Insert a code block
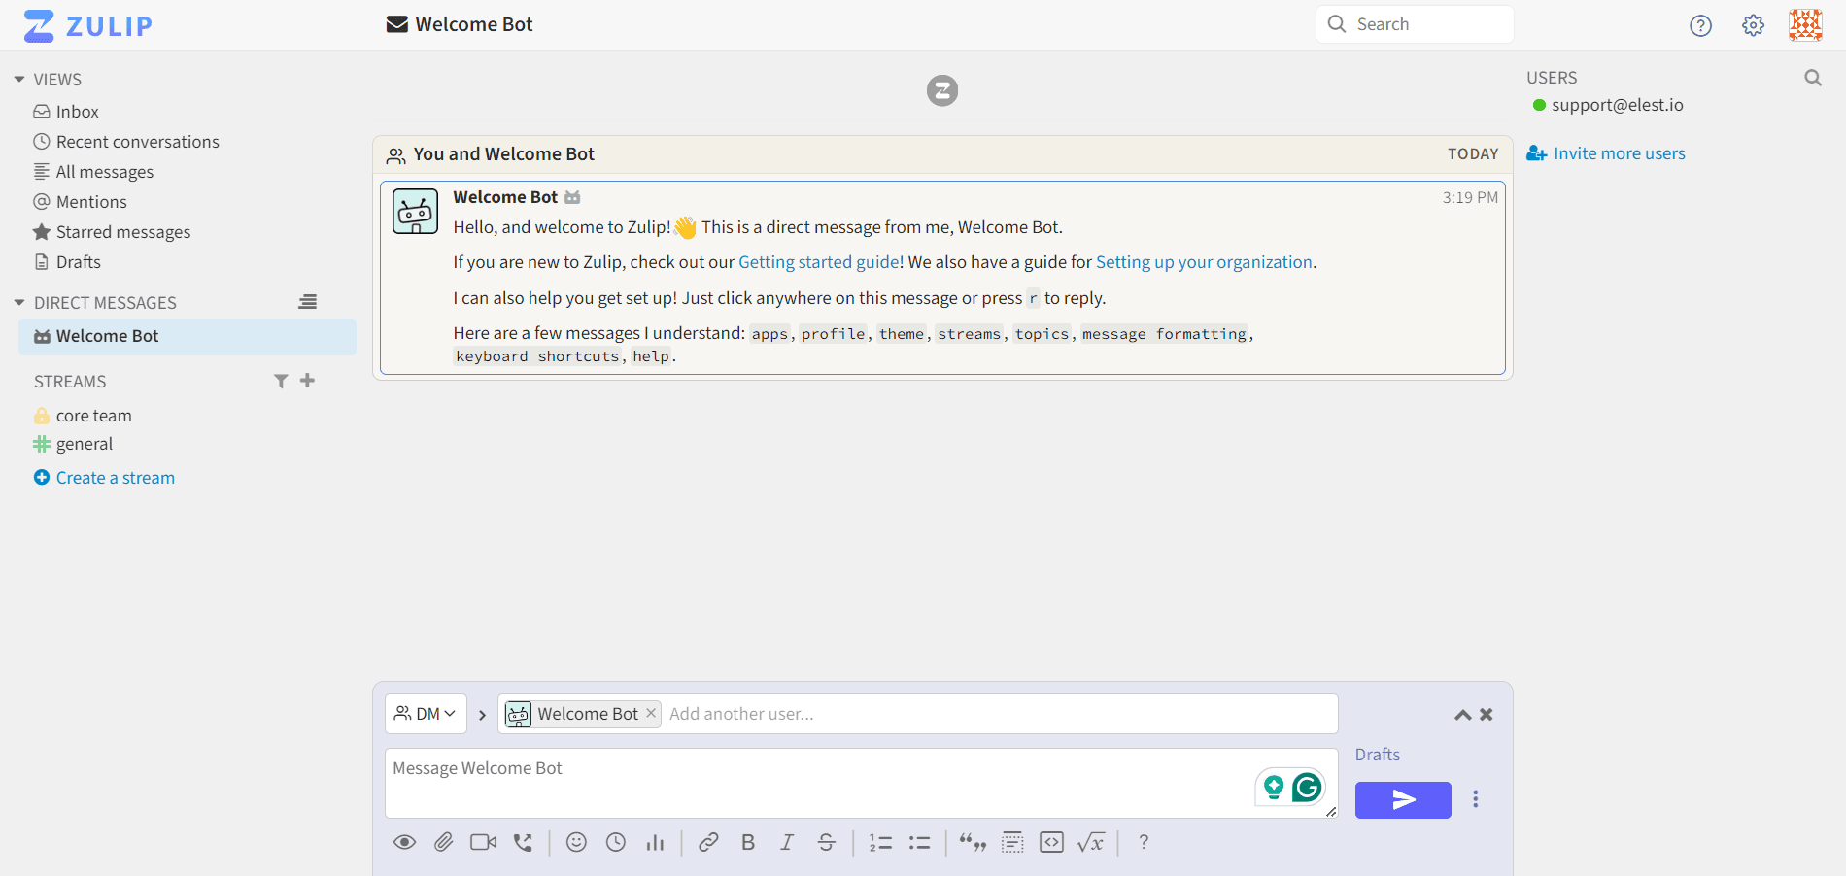 pos(1051,842)
